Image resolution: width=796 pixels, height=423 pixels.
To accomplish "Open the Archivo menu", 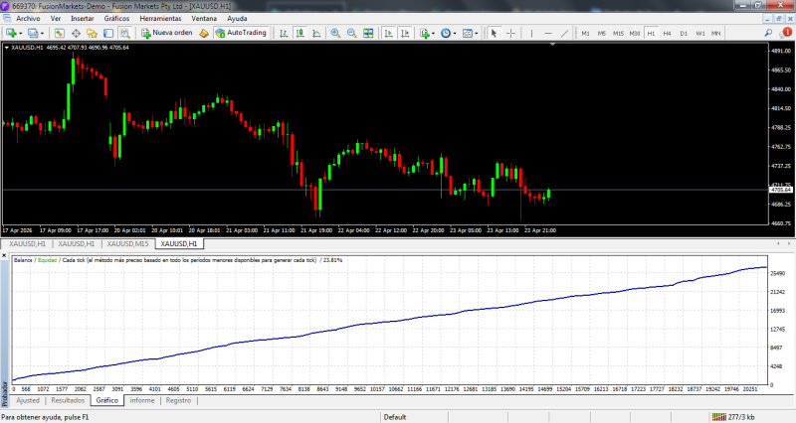I will tap(28, 18).
